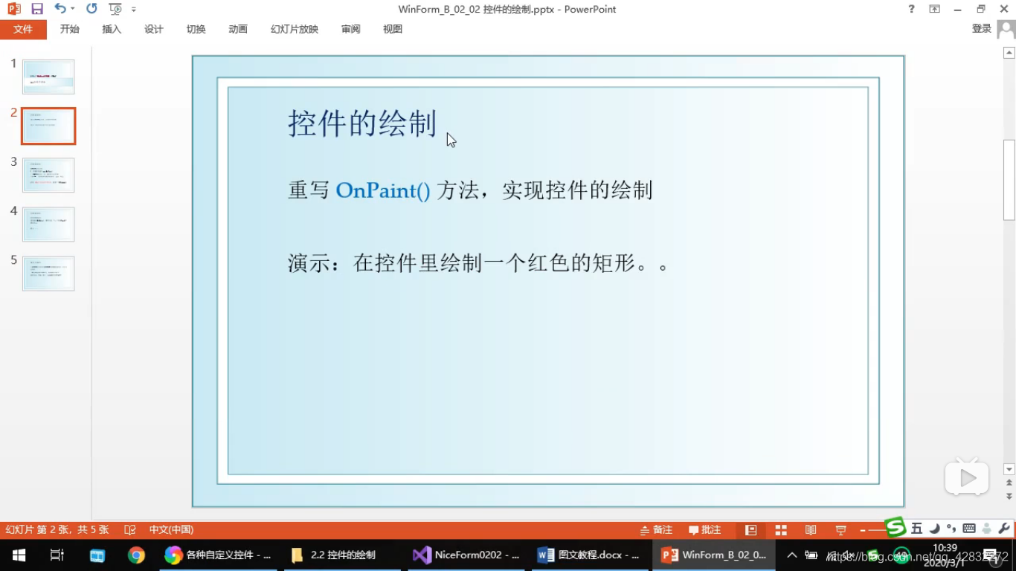Open the 文件 (File) tab
Viewport: 1016px width, 571px height.
pos(23,29)
